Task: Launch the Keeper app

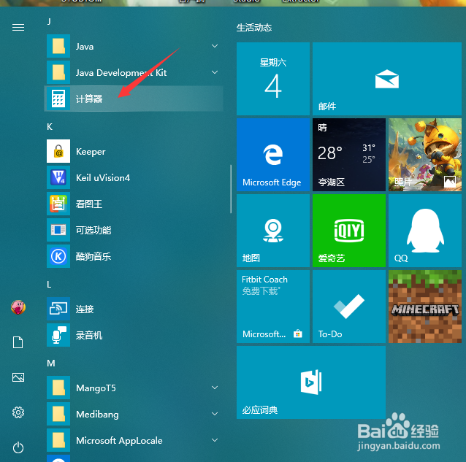Action: point(134,151)
